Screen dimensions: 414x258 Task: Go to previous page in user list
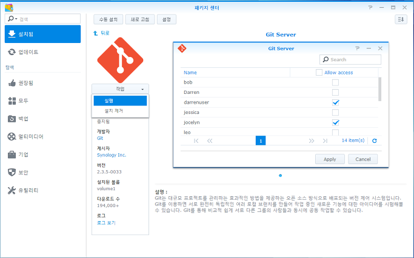point(210,141)
